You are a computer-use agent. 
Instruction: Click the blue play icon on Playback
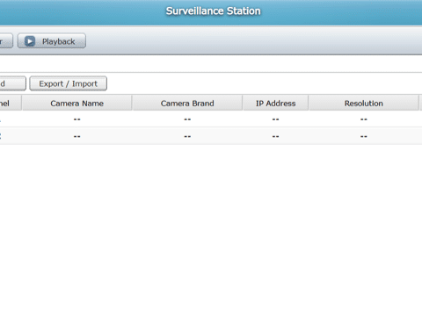30,41
